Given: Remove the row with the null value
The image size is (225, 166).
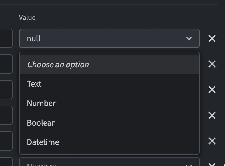Looking at the screenshot, I should (212, 38).
